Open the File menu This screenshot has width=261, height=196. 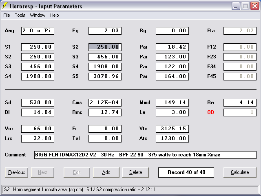(x=7, y=15)
